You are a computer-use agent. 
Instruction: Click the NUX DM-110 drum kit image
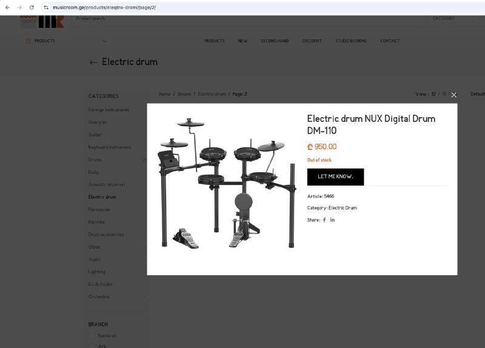coord(227,183)
